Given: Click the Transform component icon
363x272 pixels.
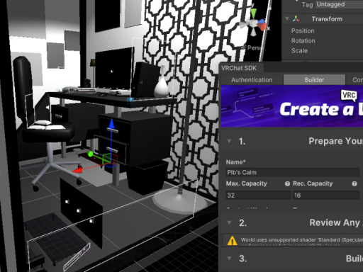Looking at the screenshot, I should [296, 19].
